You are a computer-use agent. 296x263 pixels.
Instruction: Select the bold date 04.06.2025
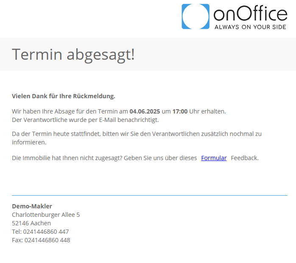(145, 111)
